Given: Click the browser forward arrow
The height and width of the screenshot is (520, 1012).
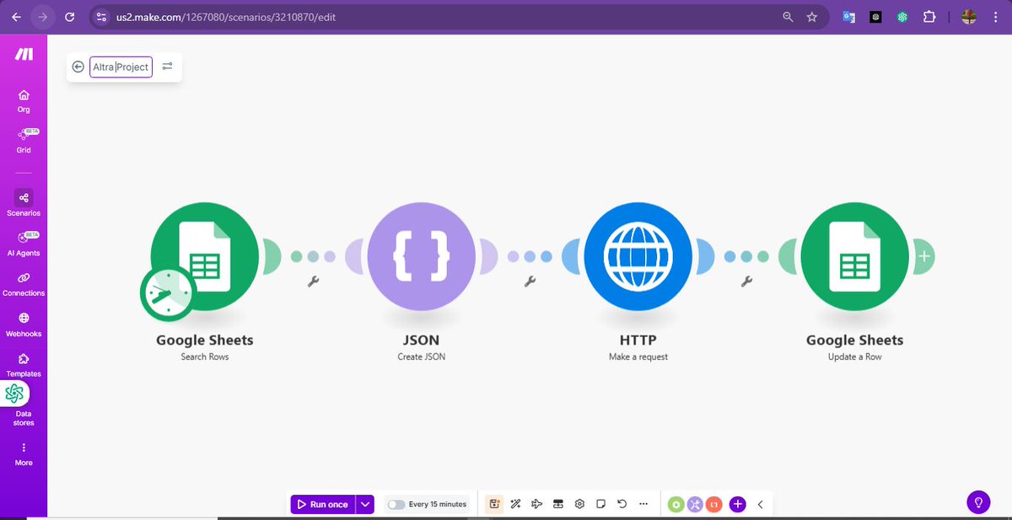Looking at the screenshot, I should pos(43,16).
